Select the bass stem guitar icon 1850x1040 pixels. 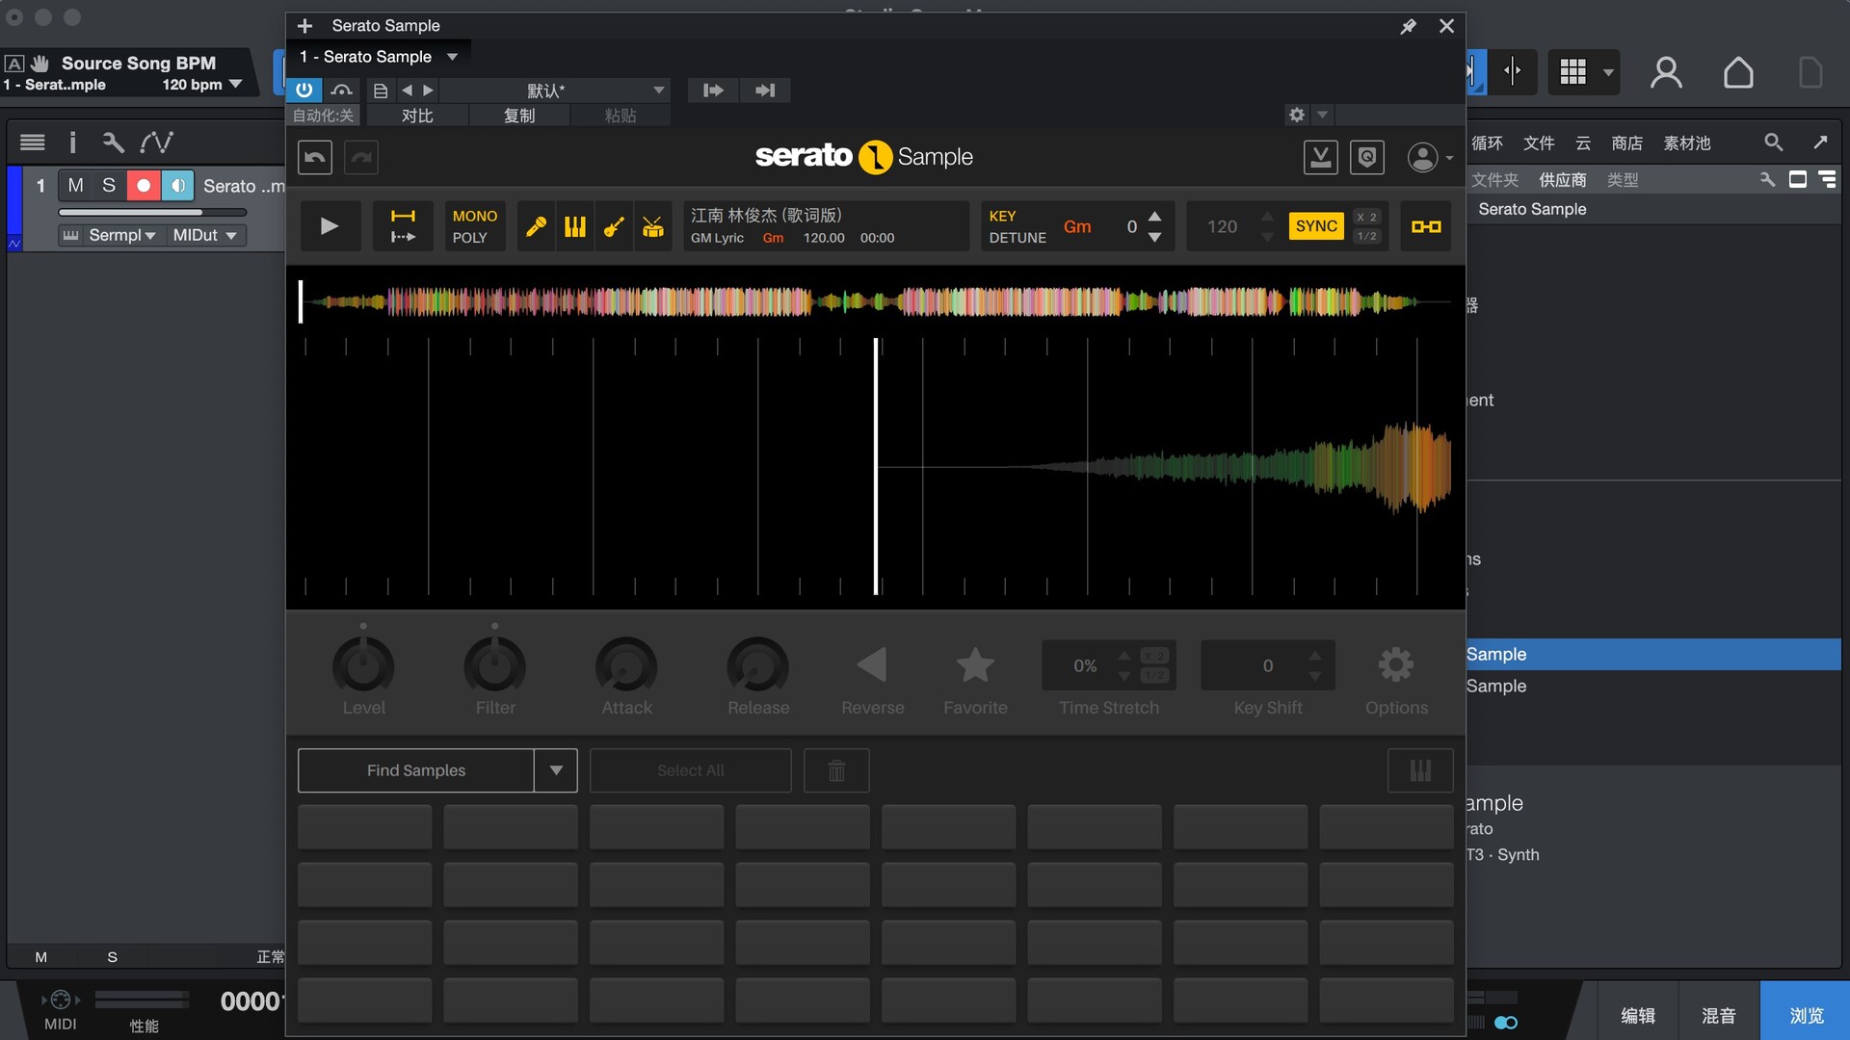[614, 226]
